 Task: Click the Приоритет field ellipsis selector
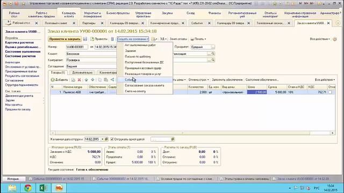(x=213, y=47)
